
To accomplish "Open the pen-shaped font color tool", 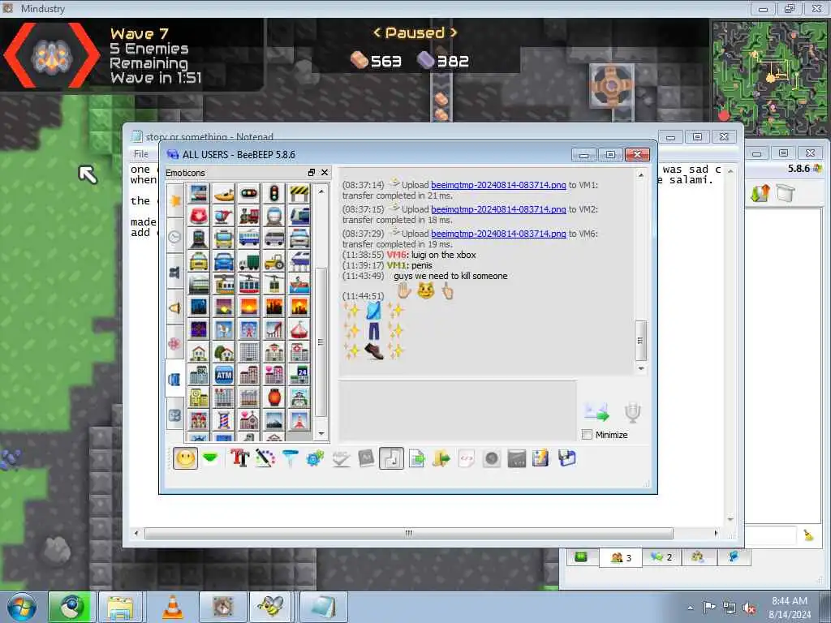I will tap(265, 458).
